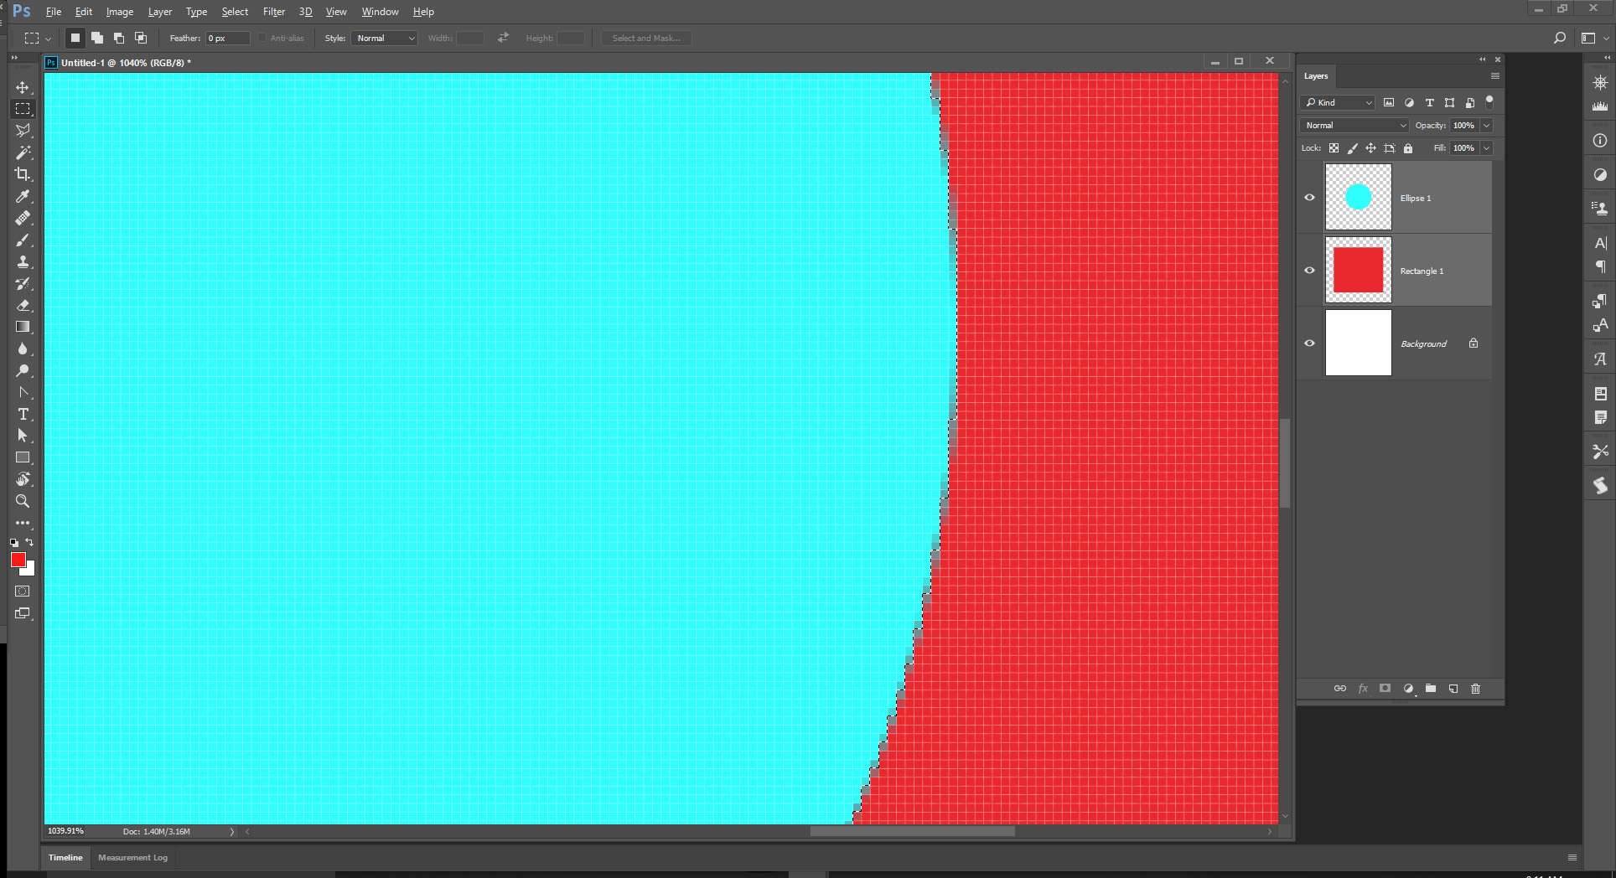The height and width of the screenshot is (878, 1616).
Task: Click the Feather input field
Action: pos(228,38)
